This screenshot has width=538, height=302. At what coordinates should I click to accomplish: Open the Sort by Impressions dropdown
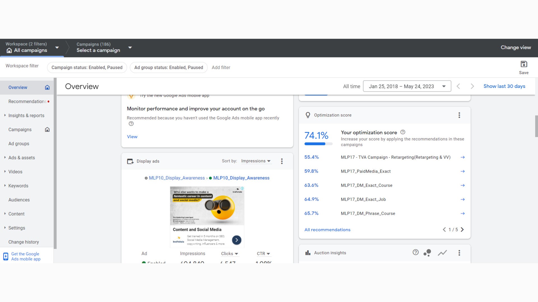tap(256, 161)
